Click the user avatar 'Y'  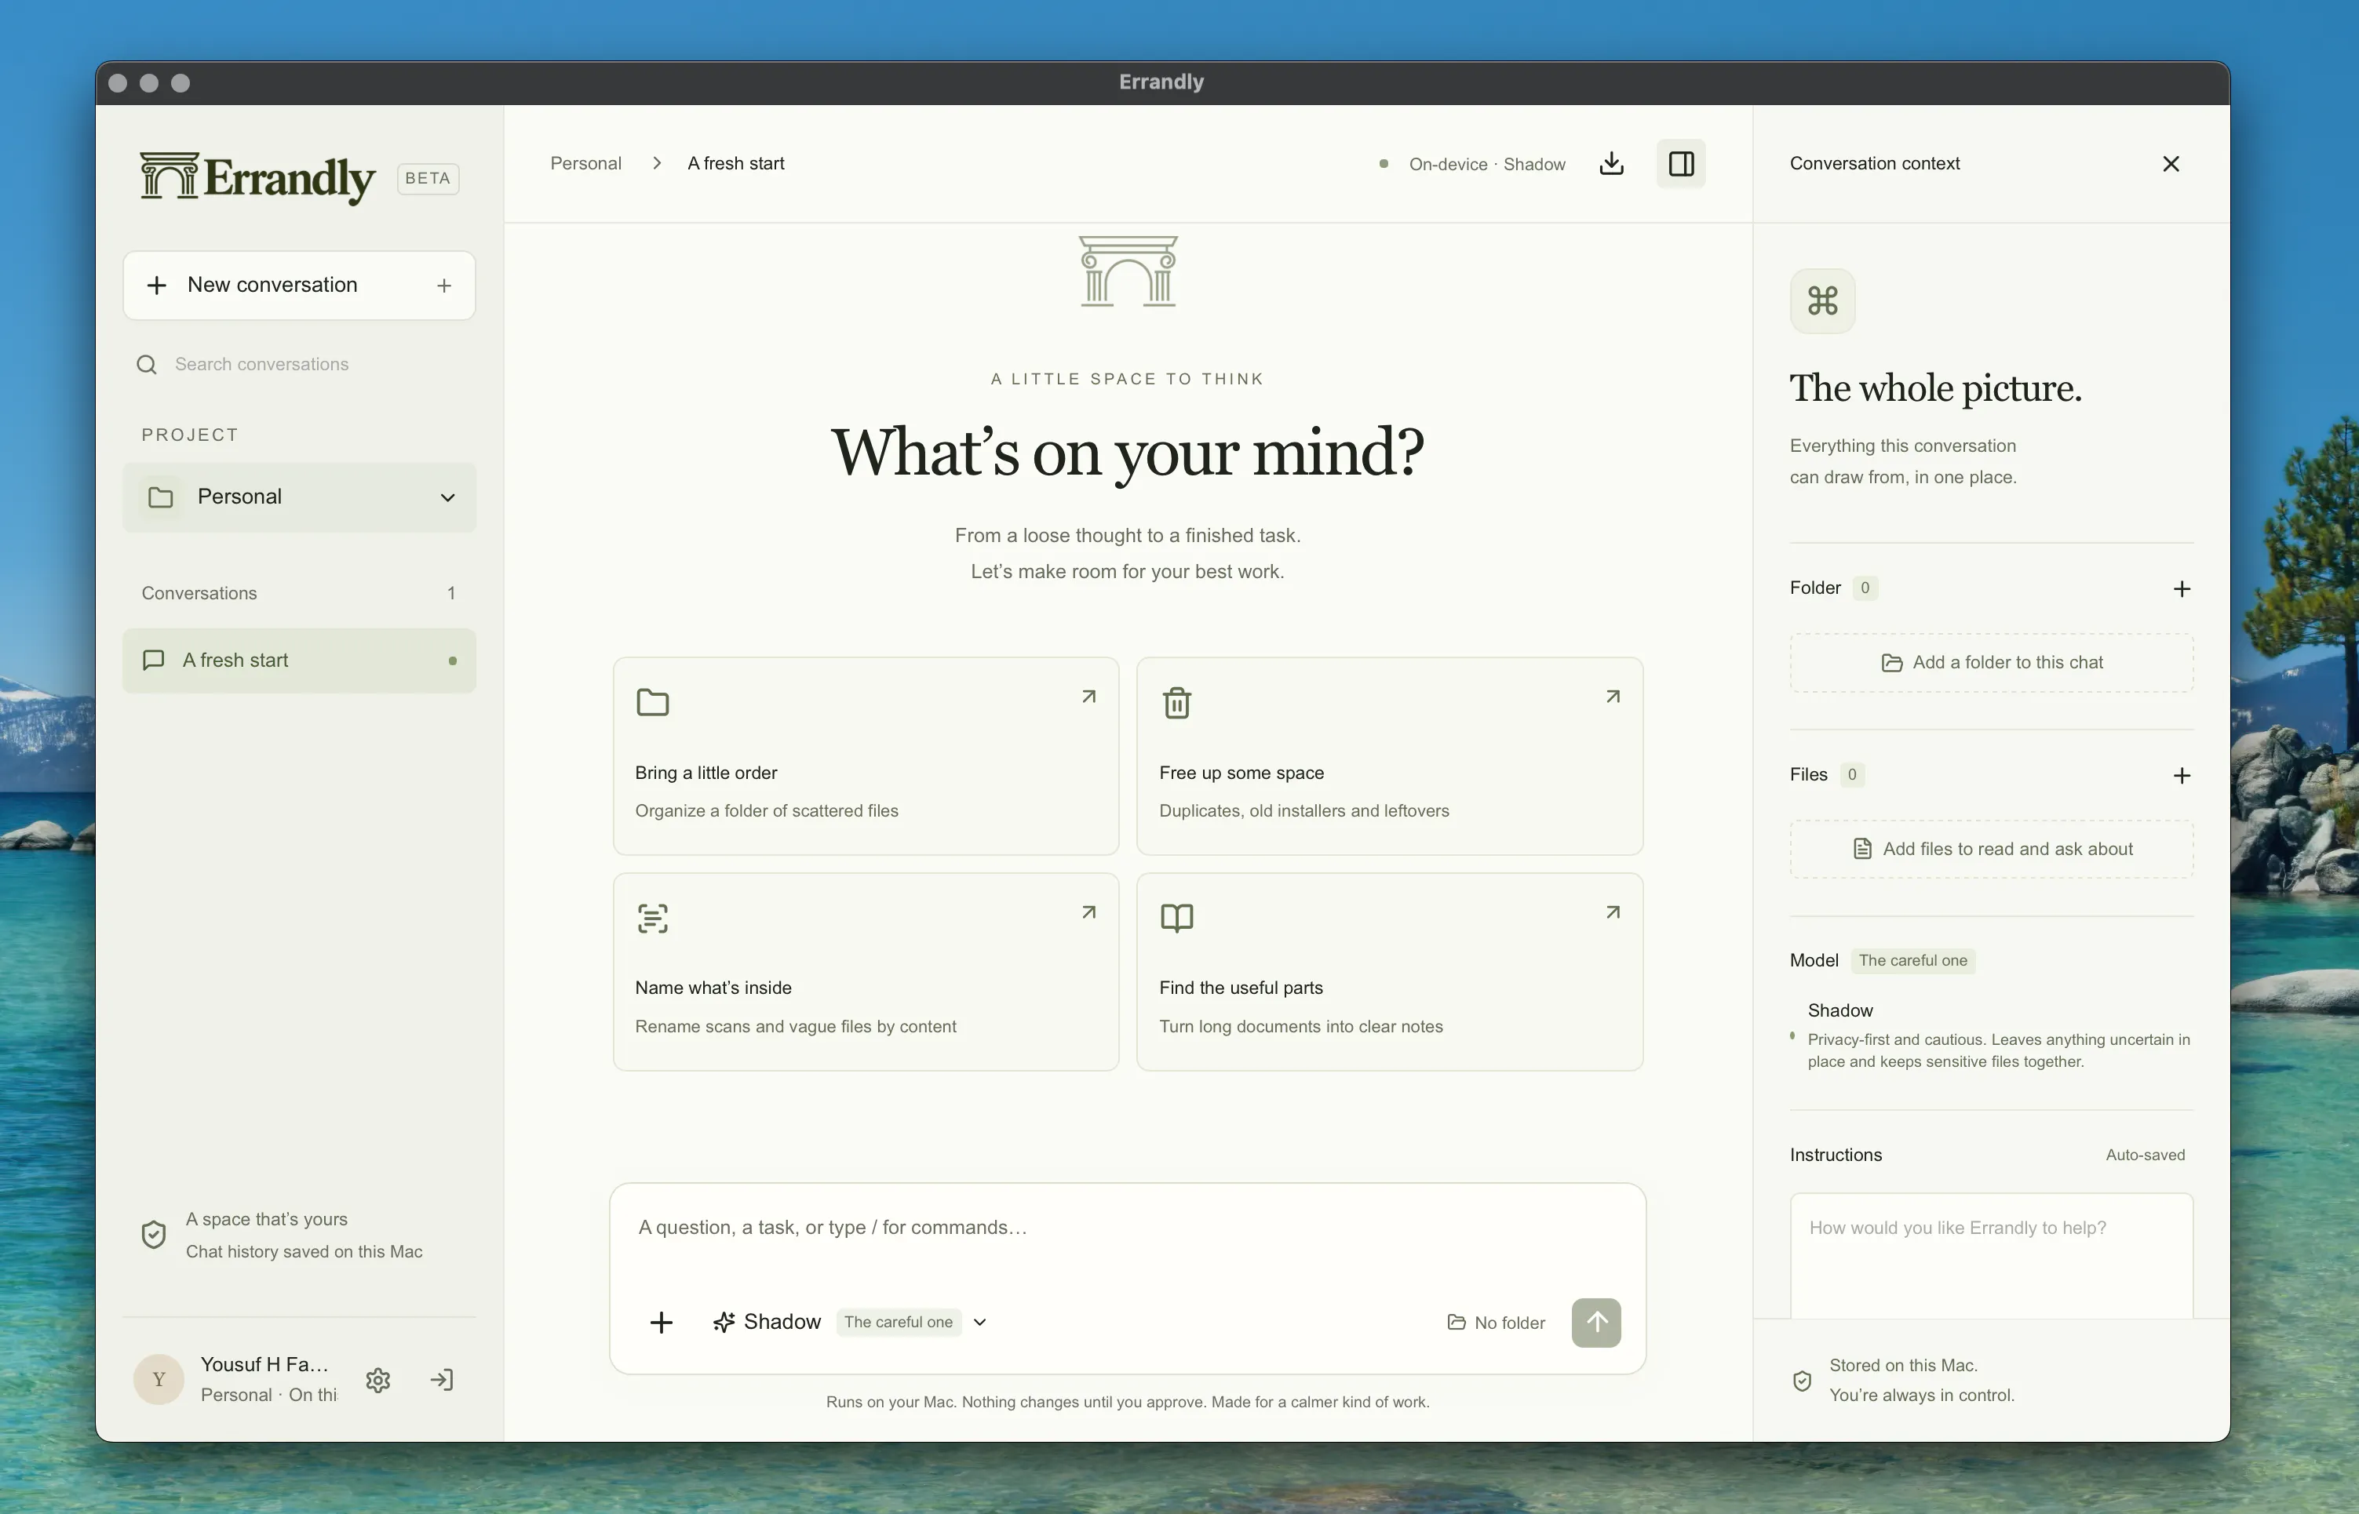(159, 1379)
